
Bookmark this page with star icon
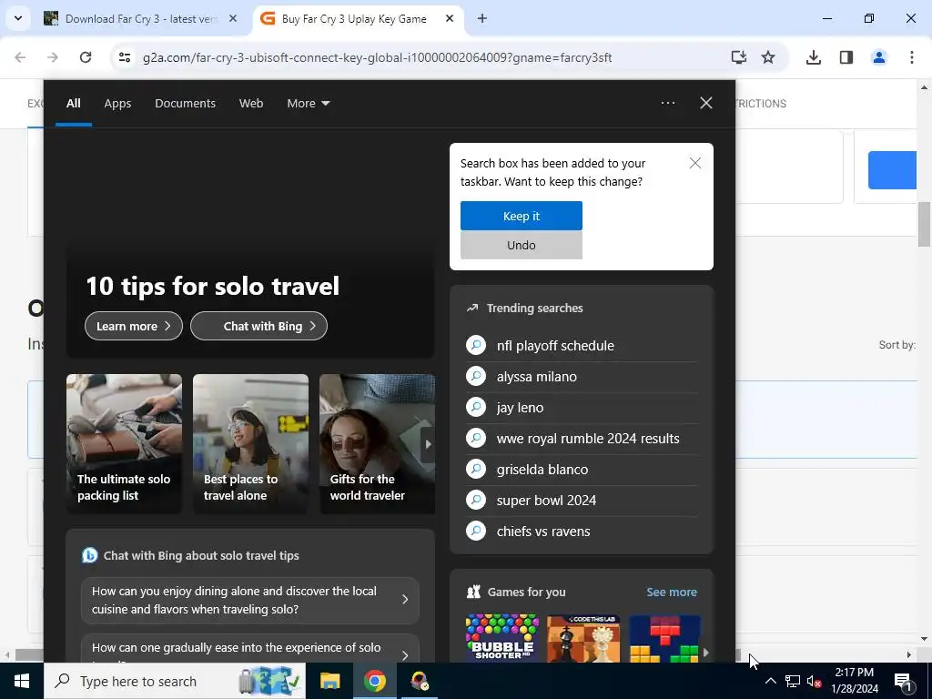pyautogui.click(x=768, y=57)
